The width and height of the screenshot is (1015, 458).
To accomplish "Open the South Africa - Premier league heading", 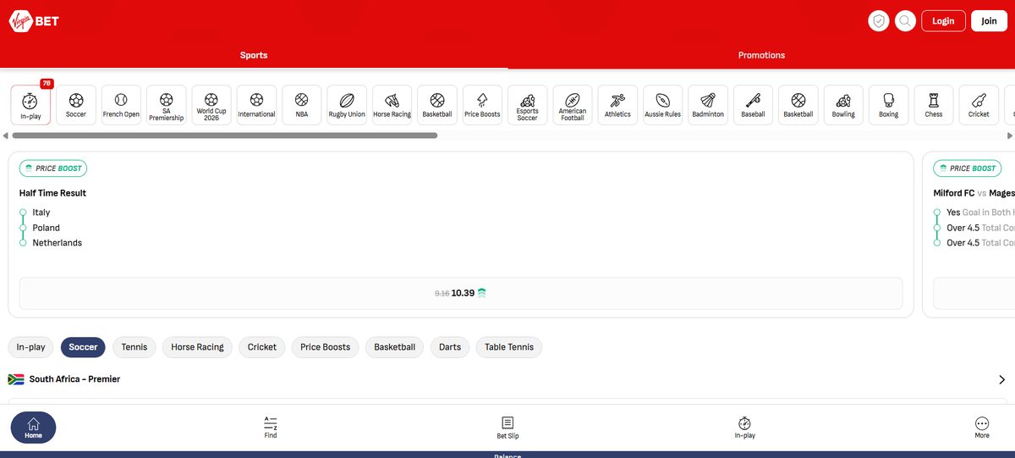I will coord(74,379).
